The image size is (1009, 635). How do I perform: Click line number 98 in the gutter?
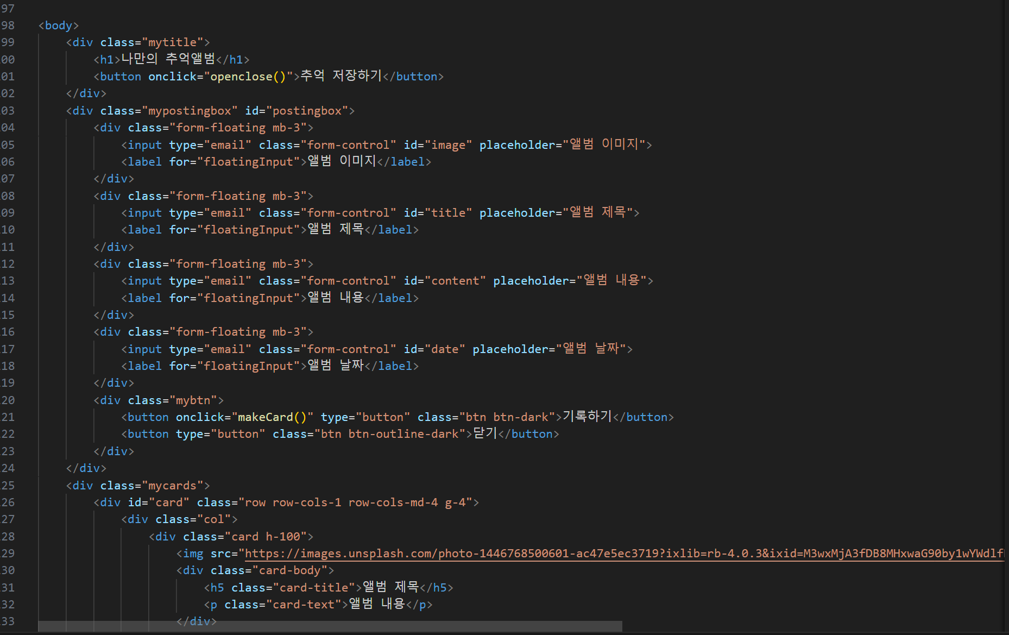point(8,26)
